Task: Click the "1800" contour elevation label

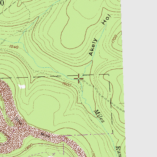Action: pyautogui.click(x=29, y=147)
